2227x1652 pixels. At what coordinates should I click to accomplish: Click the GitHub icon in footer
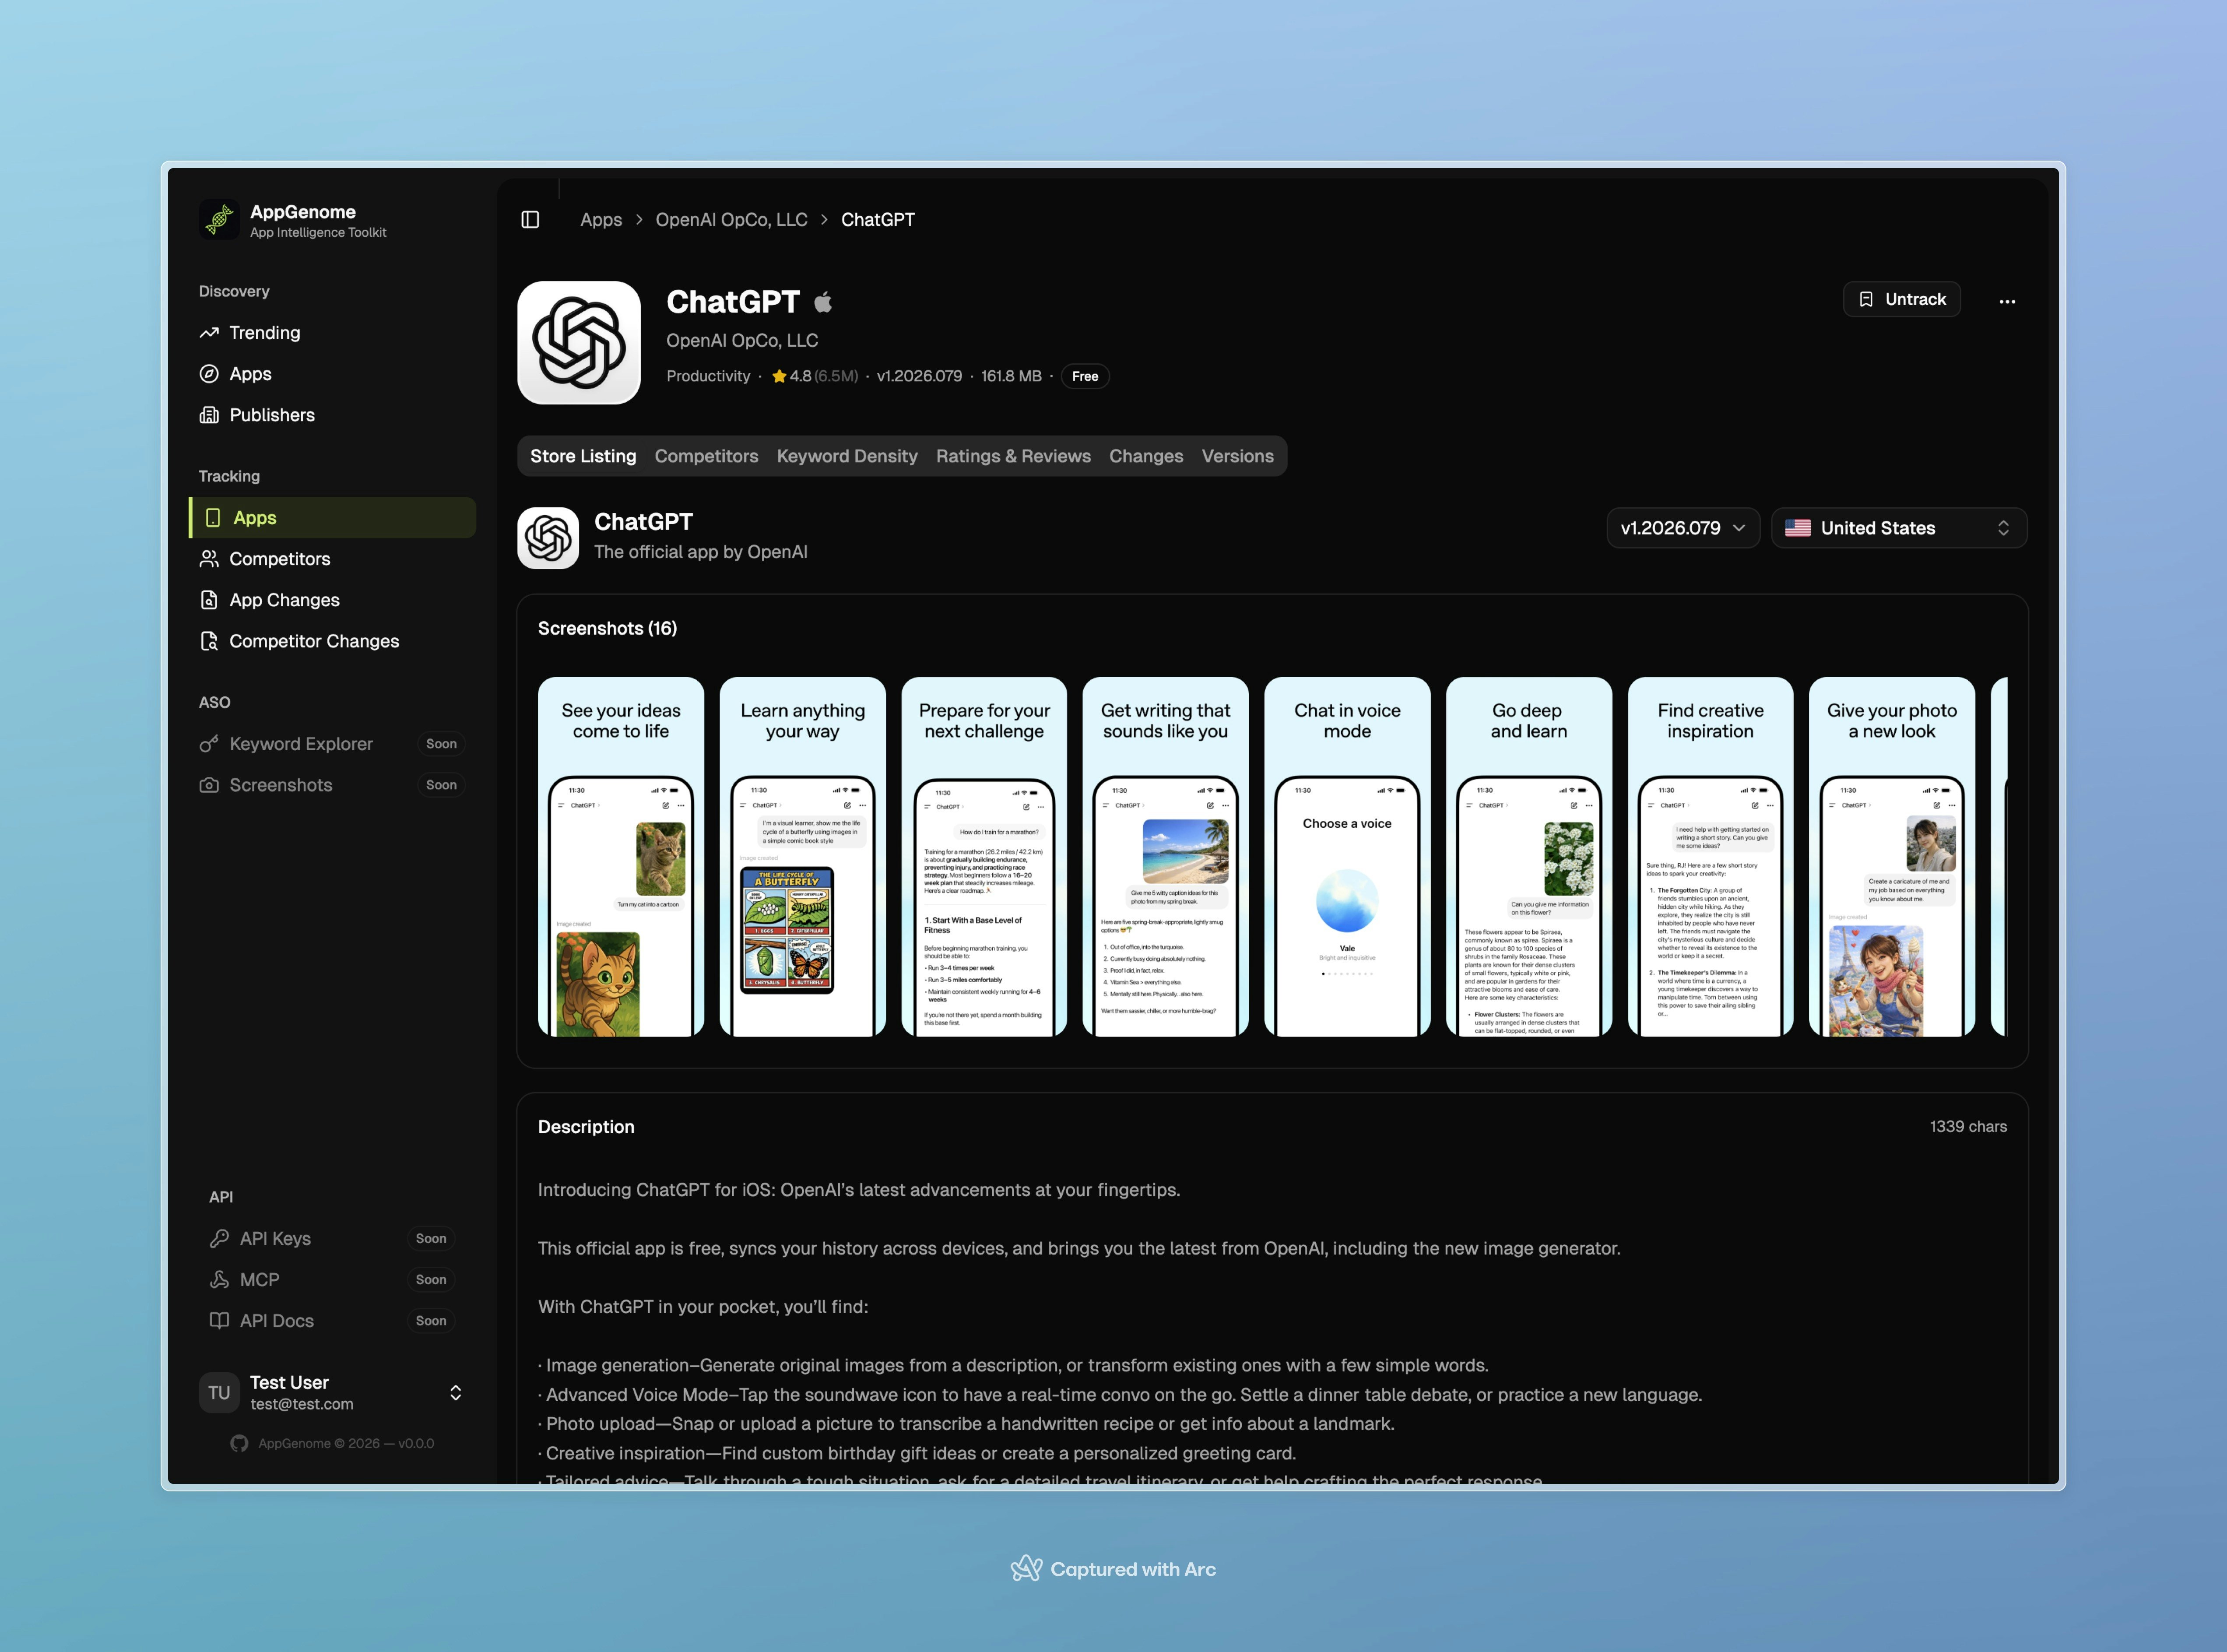click(239, 1444)
